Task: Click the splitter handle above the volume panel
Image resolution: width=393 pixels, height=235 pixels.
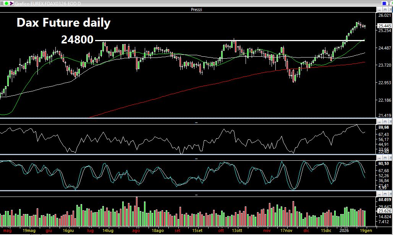Action: coord(196,195)
